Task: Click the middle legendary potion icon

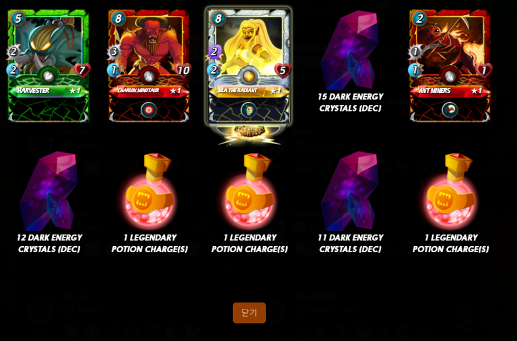Action: tap(250, 191)
